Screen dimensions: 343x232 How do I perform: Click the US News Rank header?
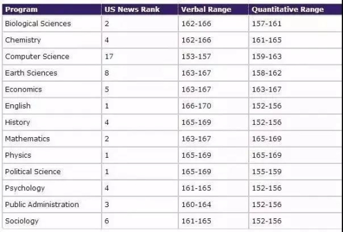(x=132, y=9)
